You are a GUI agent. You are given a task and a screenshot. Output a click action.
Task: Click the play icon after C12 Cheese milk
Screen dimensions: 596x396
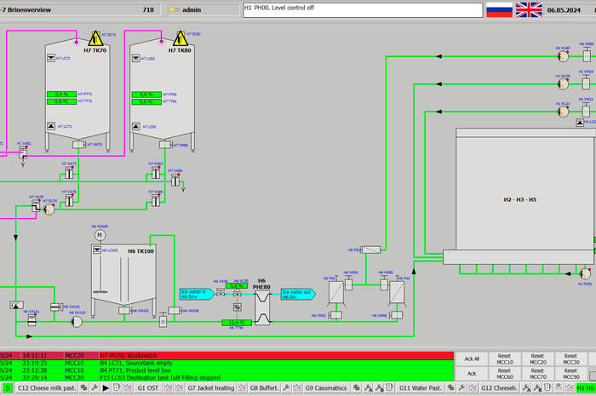pos(106,388)
